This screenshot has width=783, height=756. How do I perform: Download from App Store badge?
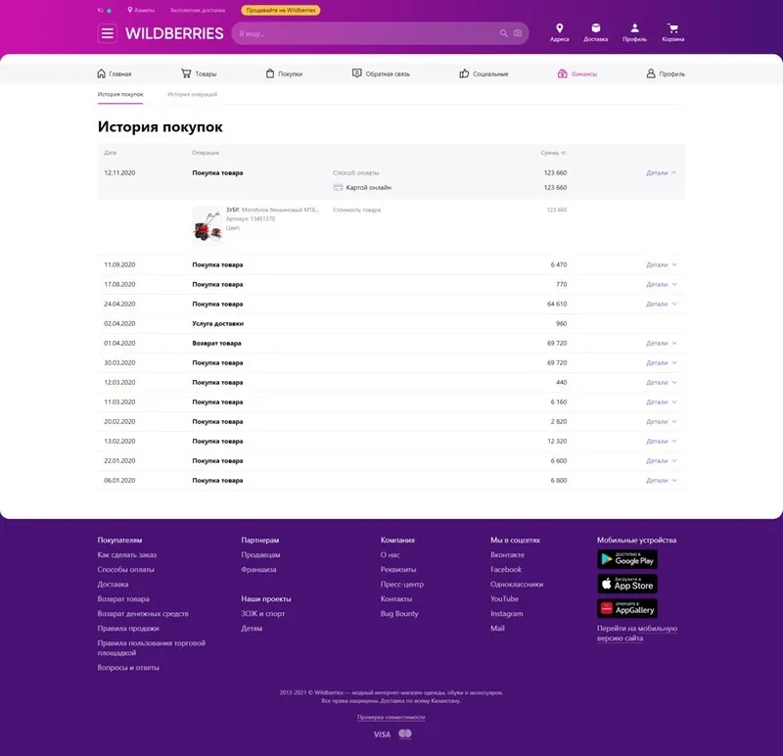click(x=627, y=584)
